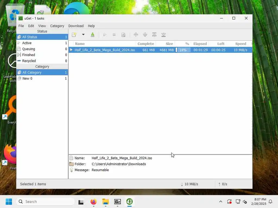Screen dimensions: 278x208
Task: Create a new download with toolbar icon
Action: (x=74, y=35)
